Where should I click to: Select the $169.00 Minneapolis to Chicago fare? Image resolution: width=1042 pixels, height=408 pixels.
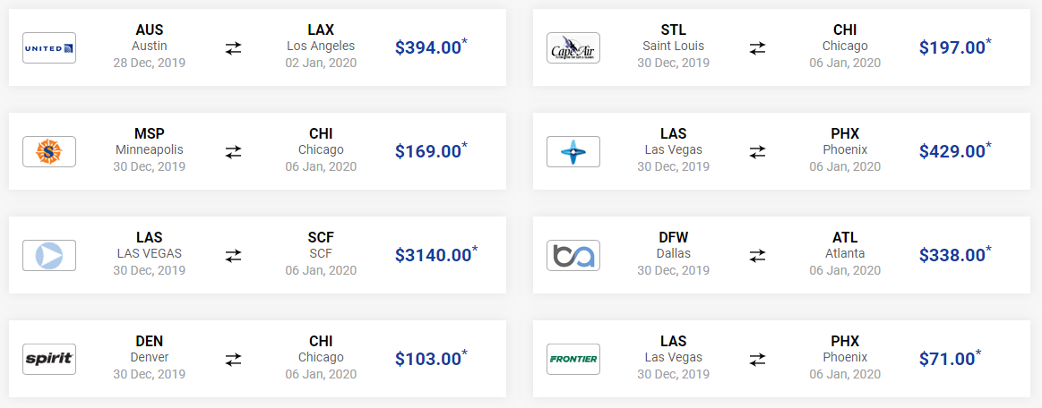pyautogui.click(x=431, y=151)
